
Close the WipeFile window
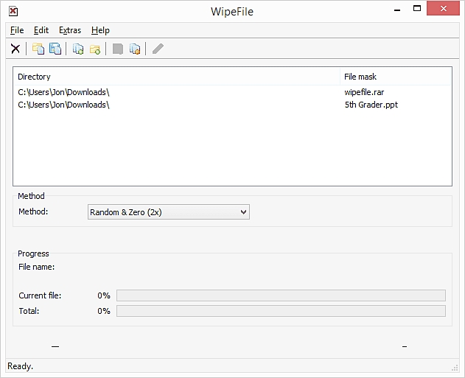(443, 9)
